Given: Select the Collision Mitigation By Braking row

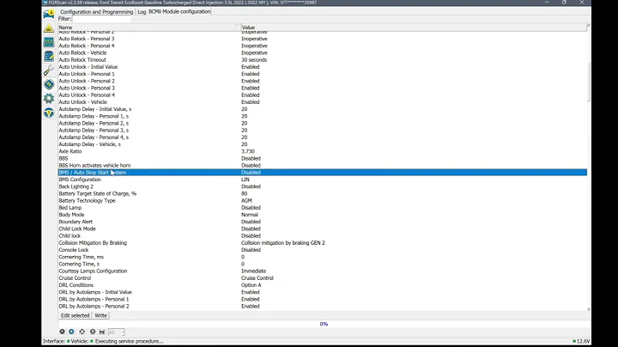Looking at the screenshot, I should point(323,243).
